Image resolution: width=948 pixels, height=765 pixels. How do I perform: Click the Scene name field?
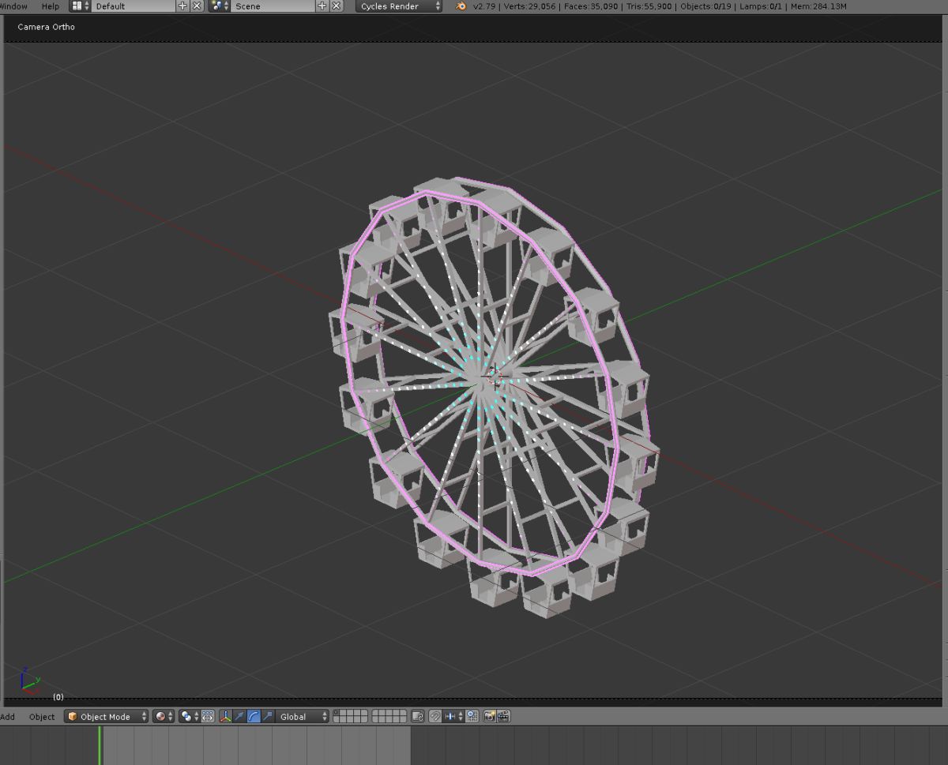(x=273, y=6)
